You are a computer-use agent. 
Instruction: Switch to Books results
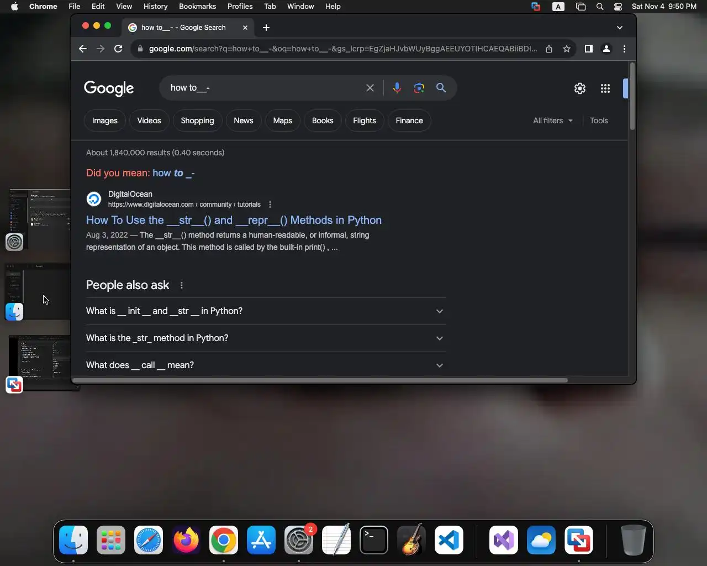[323, 120]
